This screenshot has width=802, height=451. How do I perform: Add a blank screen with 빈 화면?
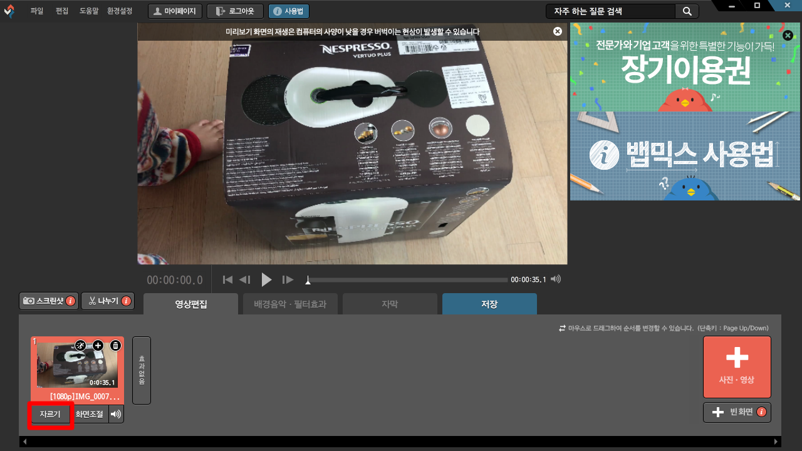737,412
